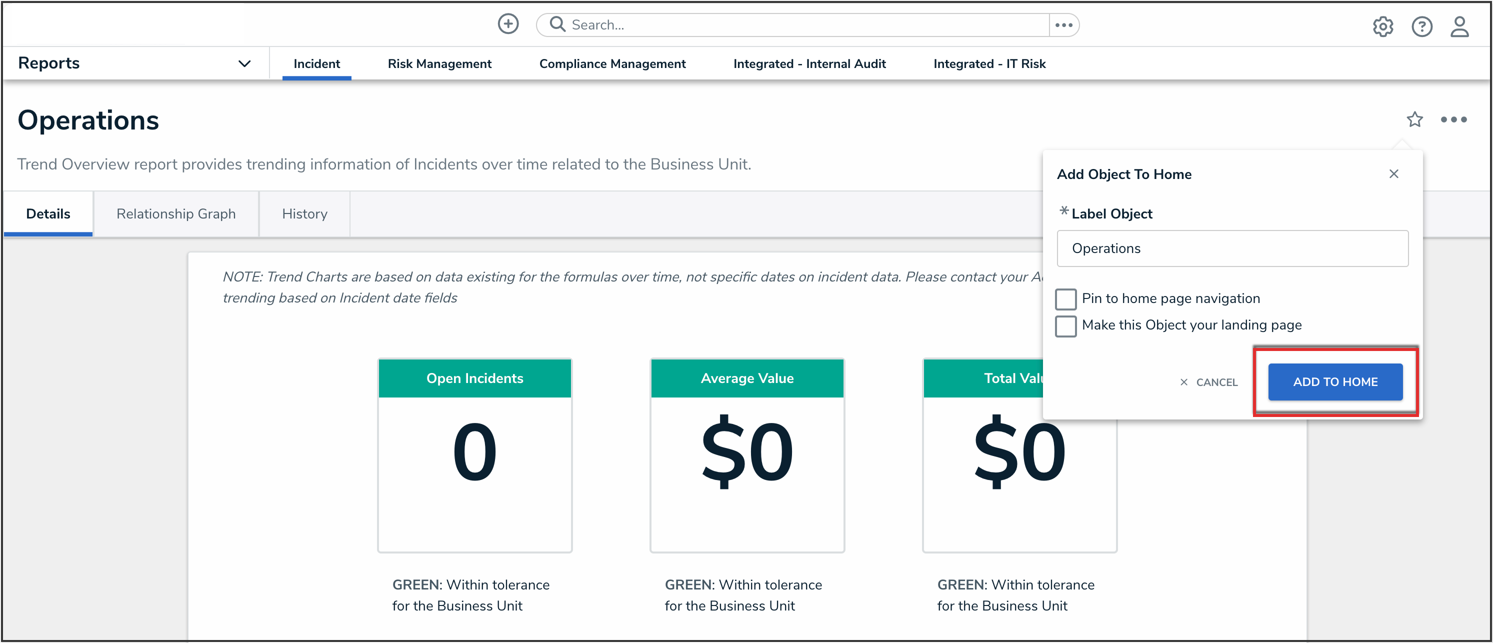The width and height of the screenshot is (1493, 643).
Task: Switch to the Relationship Graph tab
Action: pyautogui.click(x=175, y=214)
